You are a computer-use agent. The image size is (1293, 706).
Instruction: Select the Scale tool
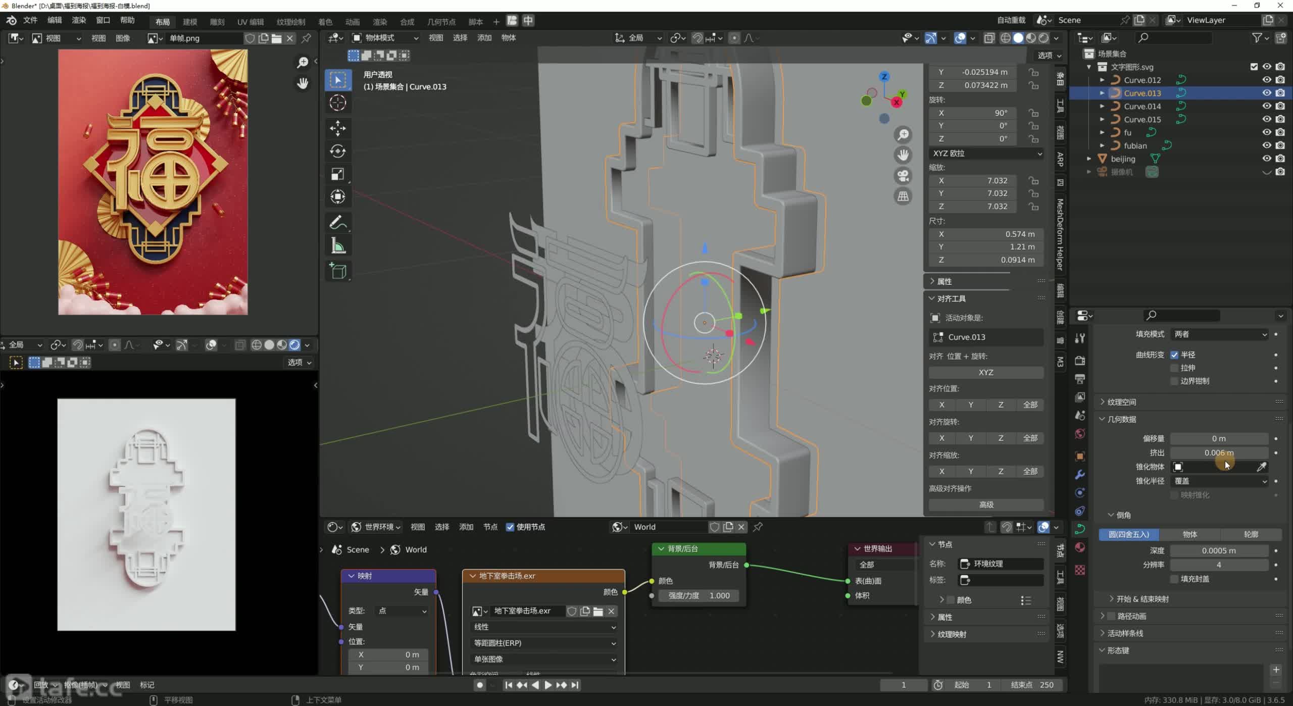(x=338, y=174)
